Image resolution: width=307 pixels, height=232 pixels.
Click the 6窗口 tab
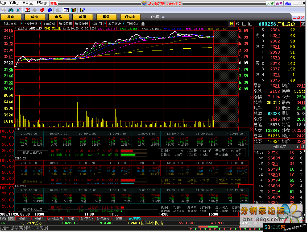(39, 218)
